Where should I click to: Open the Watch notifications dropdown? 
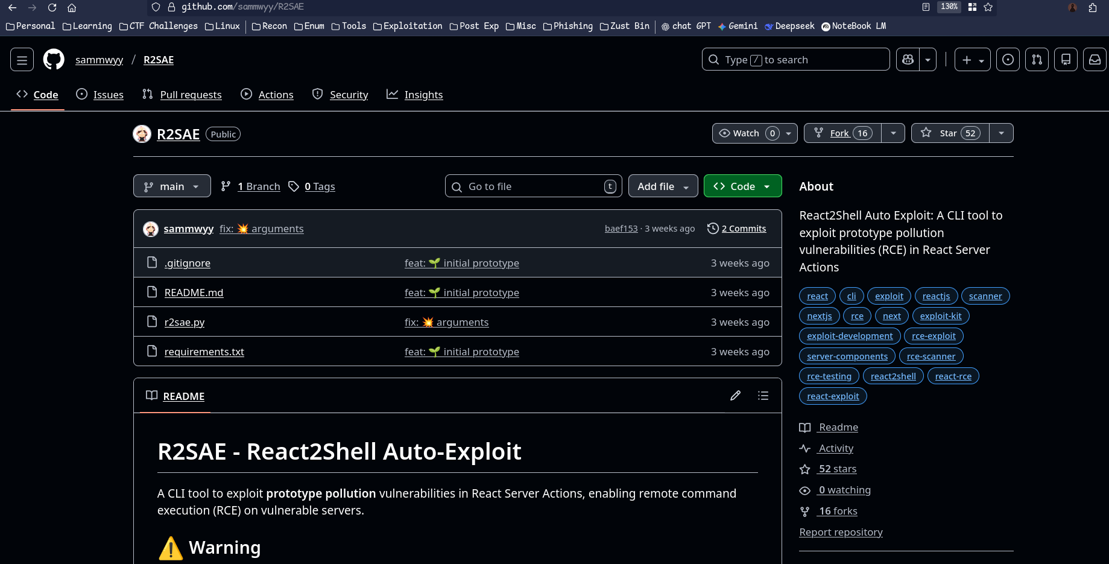[x=755, y=133]
